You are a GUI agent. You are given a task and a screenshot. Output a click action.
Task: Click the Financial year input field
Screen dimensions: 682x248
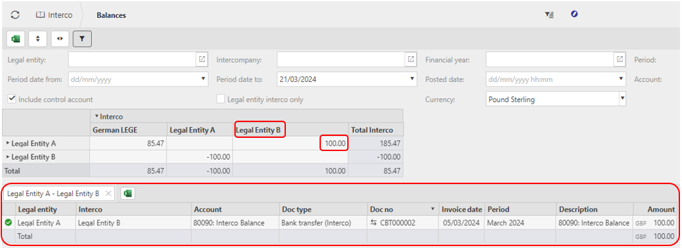[550, 59]
